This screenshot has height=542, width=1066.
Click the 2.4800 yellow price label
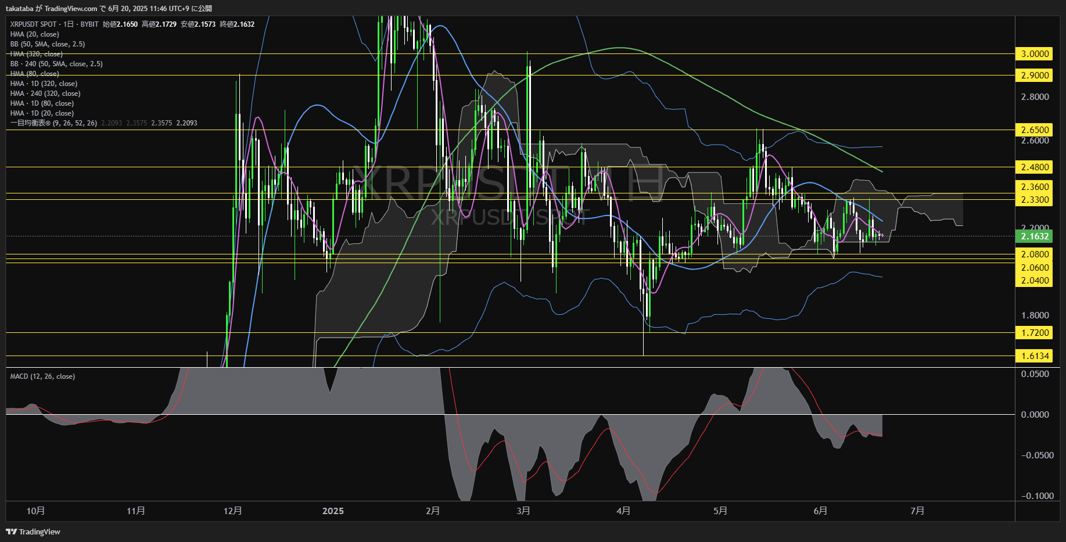(1035, 167)
